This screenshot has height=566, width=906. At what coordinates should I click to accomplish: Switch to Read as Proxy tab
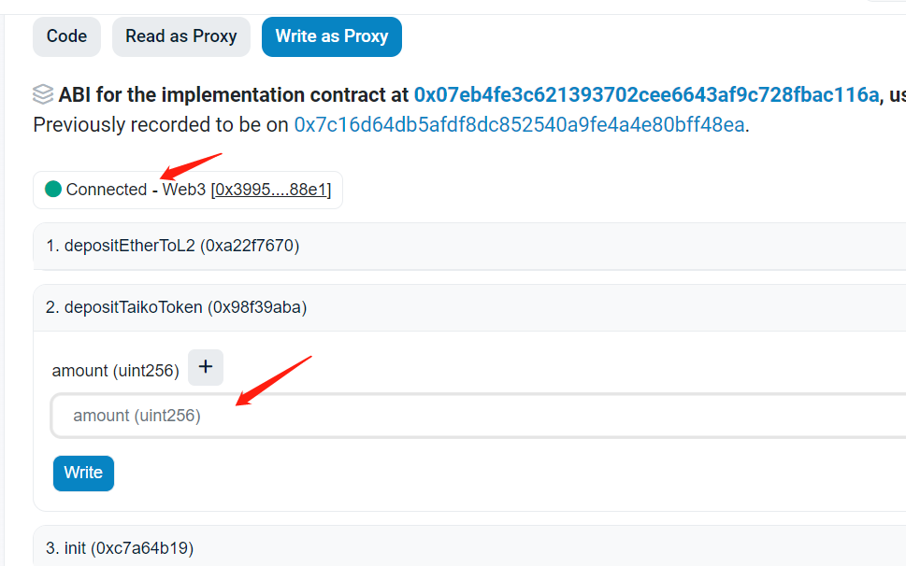point(181,36)
